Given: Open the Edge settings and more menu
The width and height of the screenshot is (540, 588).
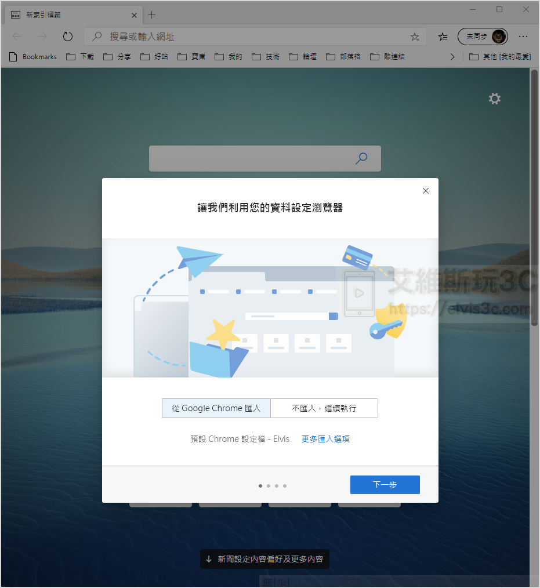Looking at the screenshot, I should 523,37.
